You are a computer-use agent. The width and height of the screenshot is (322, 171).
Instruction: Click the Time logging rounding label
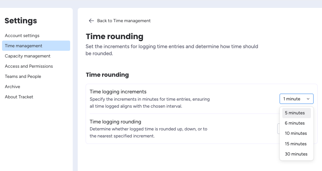point(115,122)
